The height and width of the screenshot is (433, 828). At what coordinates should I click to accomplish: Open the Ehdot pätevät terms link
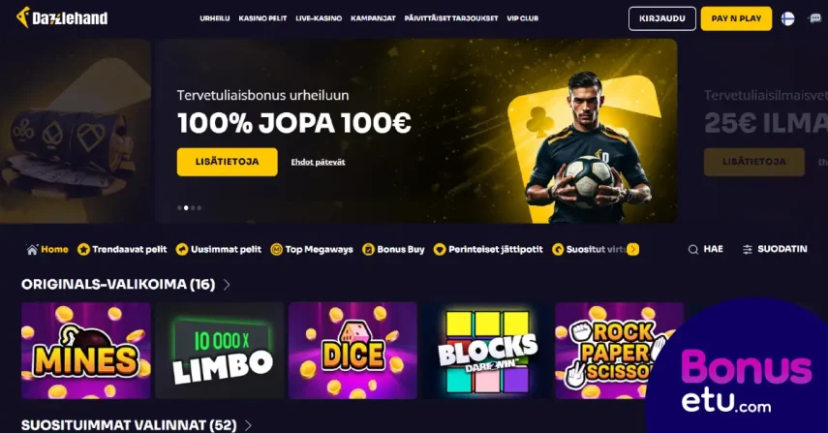point(318,162)
